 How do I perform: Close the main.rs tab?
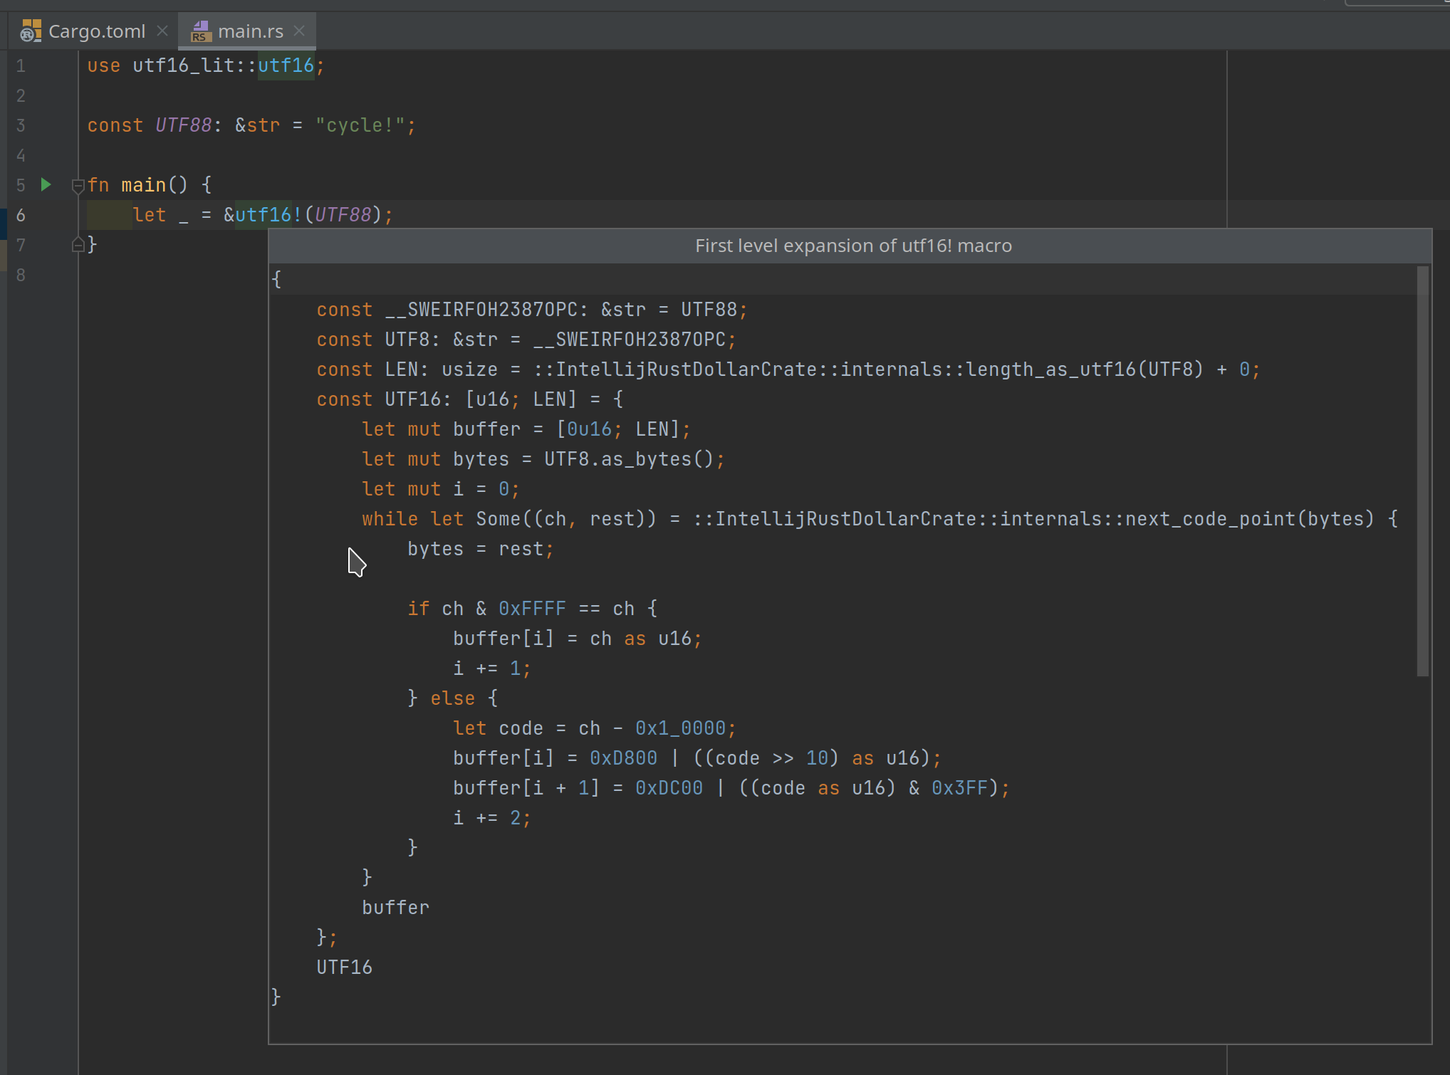click(299, 30)
